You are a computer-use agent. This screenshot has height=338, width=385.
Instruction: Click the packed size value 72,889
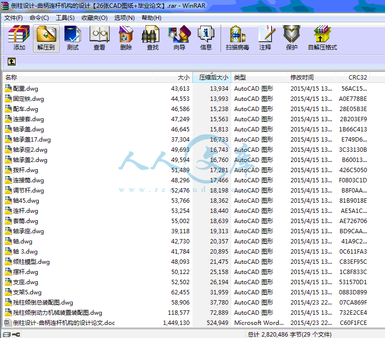tap(219, 312)
